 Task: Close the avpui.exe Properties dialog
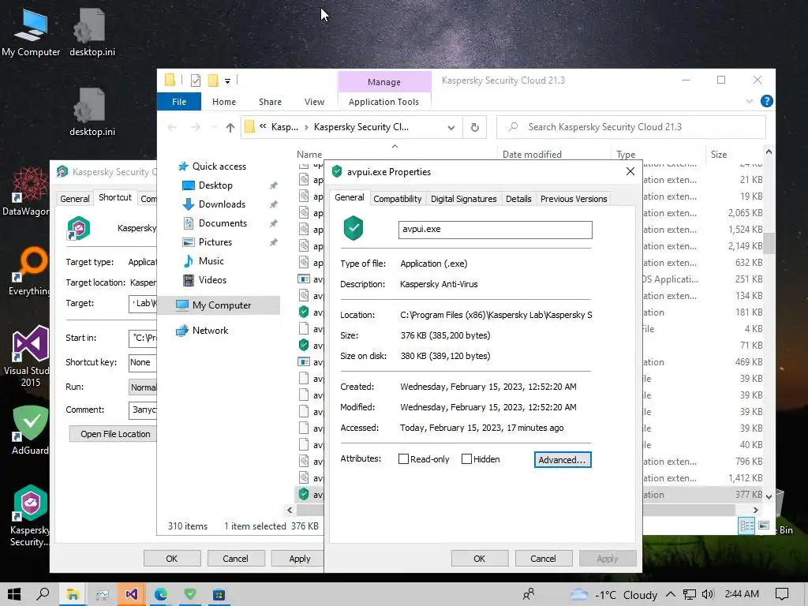click(630, 171)
